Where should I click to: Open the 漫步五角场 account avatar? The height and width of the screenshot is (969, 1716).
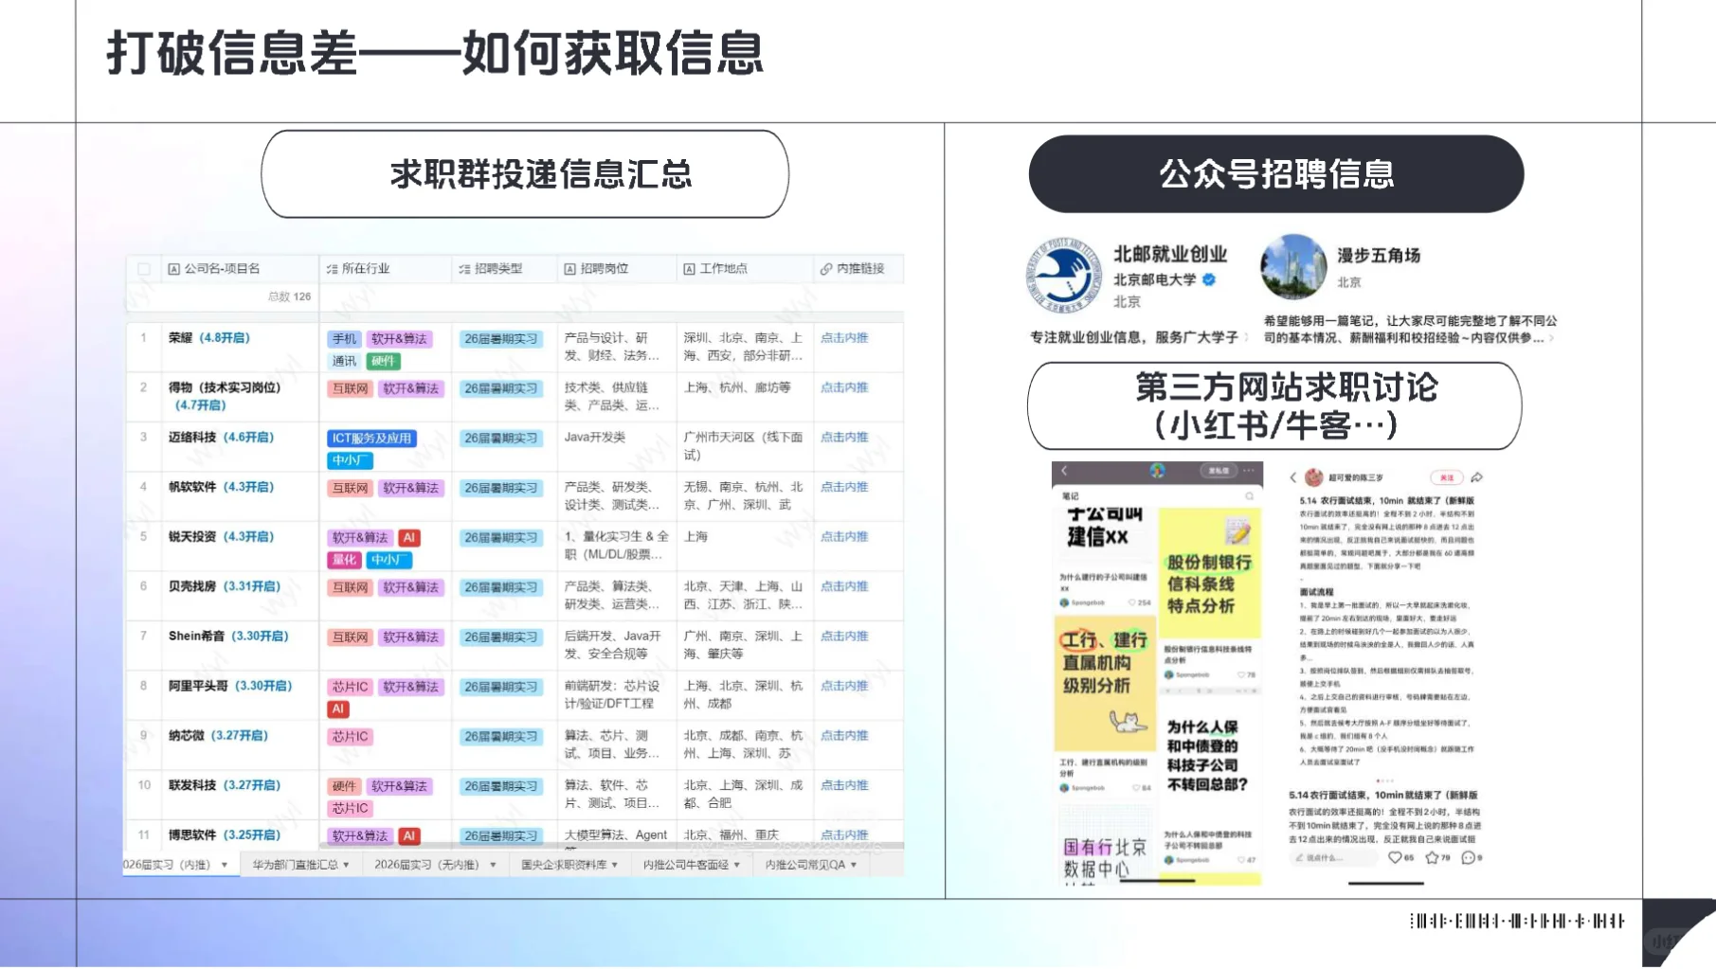(1293, 267)
